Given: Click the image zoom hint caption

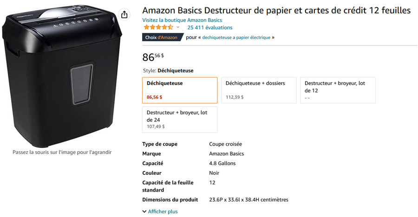Looking at the screenshot, I should pyautogui.click(x=62, y=152).
